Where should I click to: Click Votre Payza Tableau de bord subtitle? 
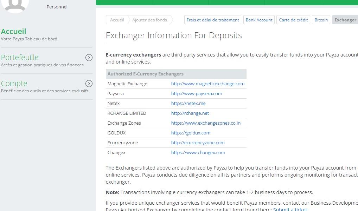pos(29,39)
